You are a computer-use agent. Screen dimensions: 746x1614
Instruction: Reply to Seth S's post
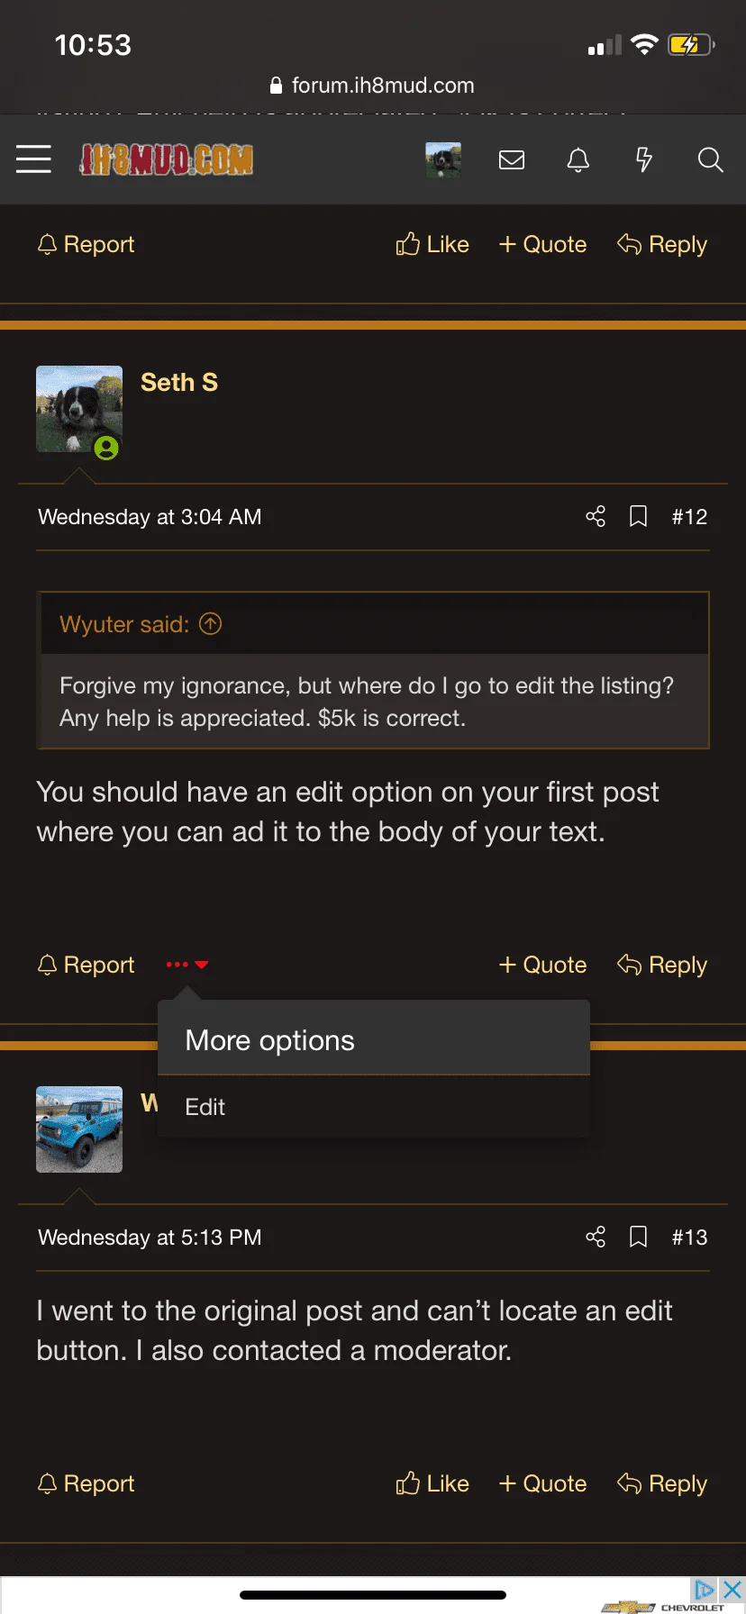pos(662,965)
